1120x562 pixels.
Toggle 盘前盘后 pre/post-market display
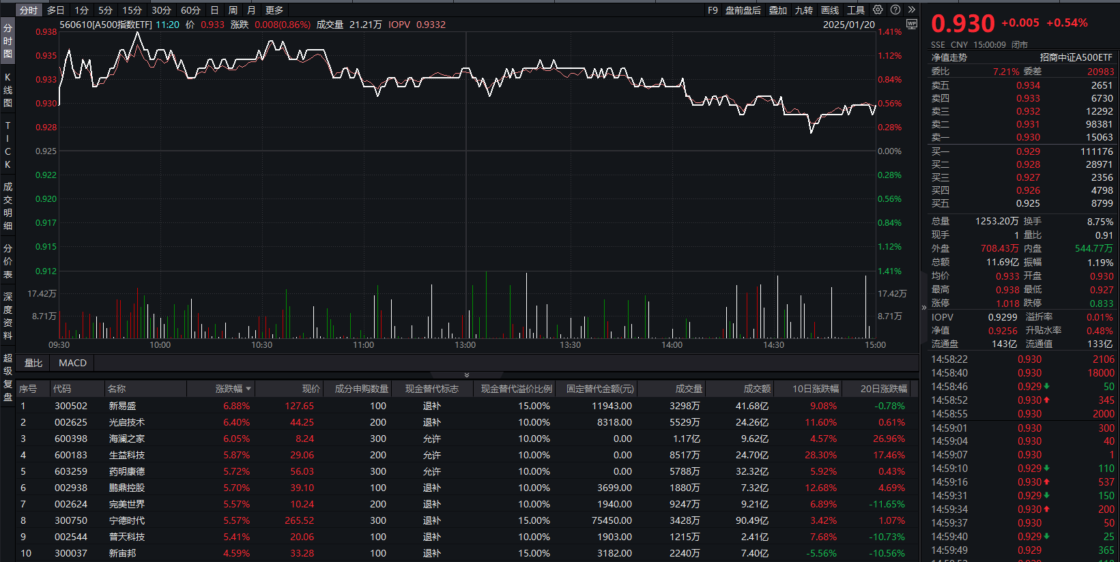(x=743, y=10)
